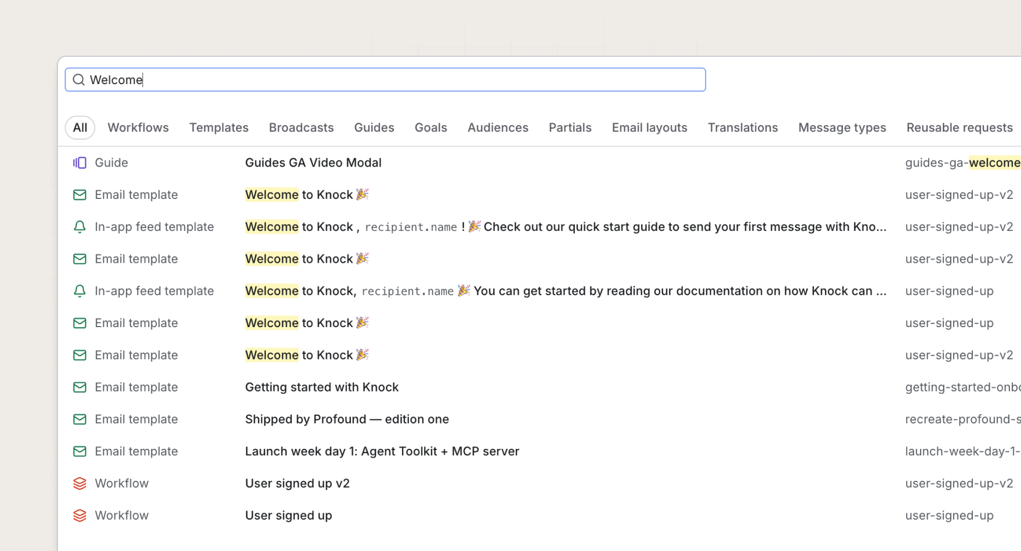This screenshot has height=551, width=1021.
Task: Click the guides-ga-welcome key text
Action: point(962,163)
